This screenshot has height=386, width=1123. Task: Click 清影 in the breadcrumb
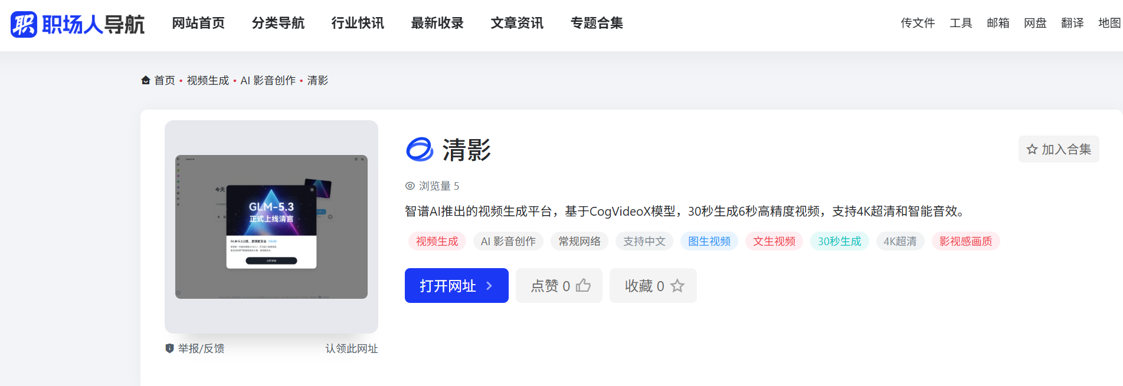click(317, 80)
